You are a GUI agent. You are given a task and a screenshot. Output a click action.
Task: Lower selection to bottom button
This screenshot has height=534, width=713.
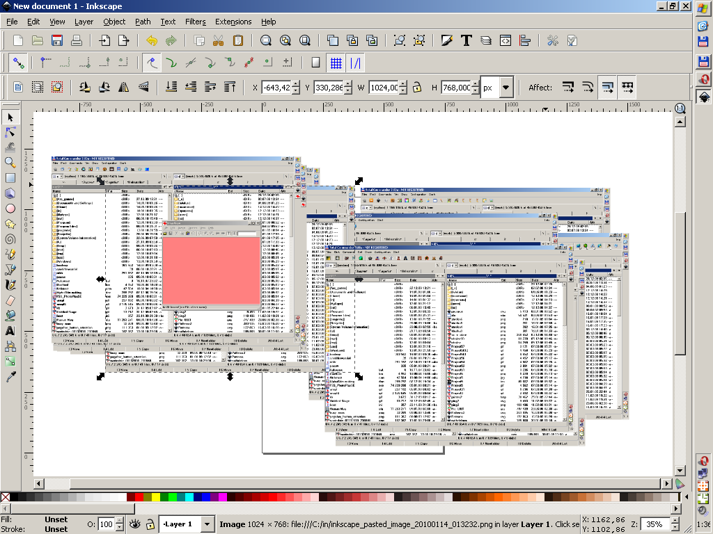point(171,87)
